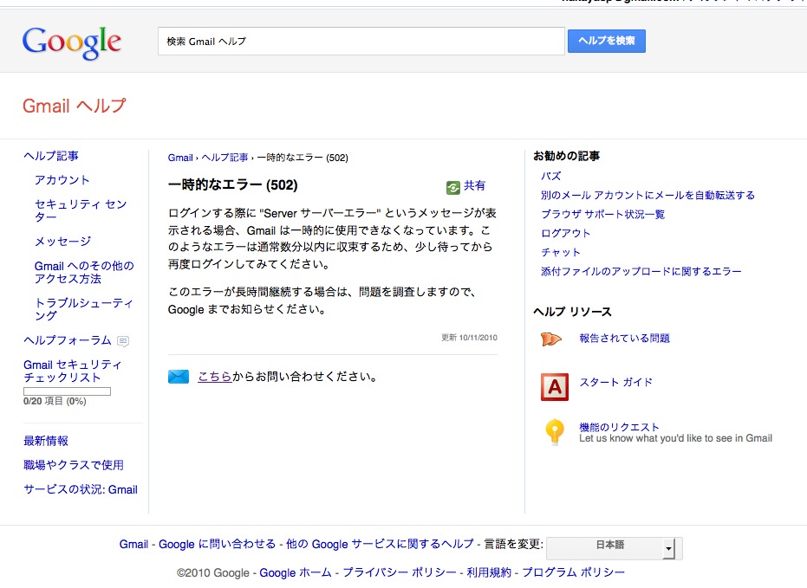Click the こちら contact link
Viewport: 807px width, 588px height.
coord(214,377)
